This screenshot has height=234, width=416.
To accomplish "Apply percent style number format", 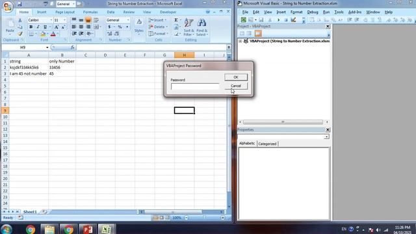I will (x=120, y=27).
